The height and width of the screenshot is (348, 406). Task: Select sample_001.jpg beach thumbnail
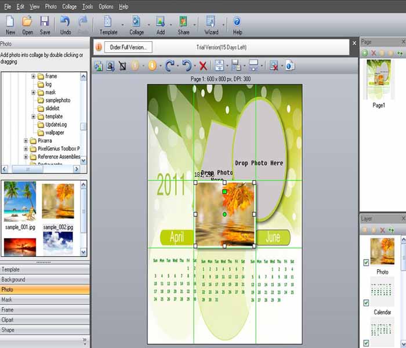(x=20, y=201)
